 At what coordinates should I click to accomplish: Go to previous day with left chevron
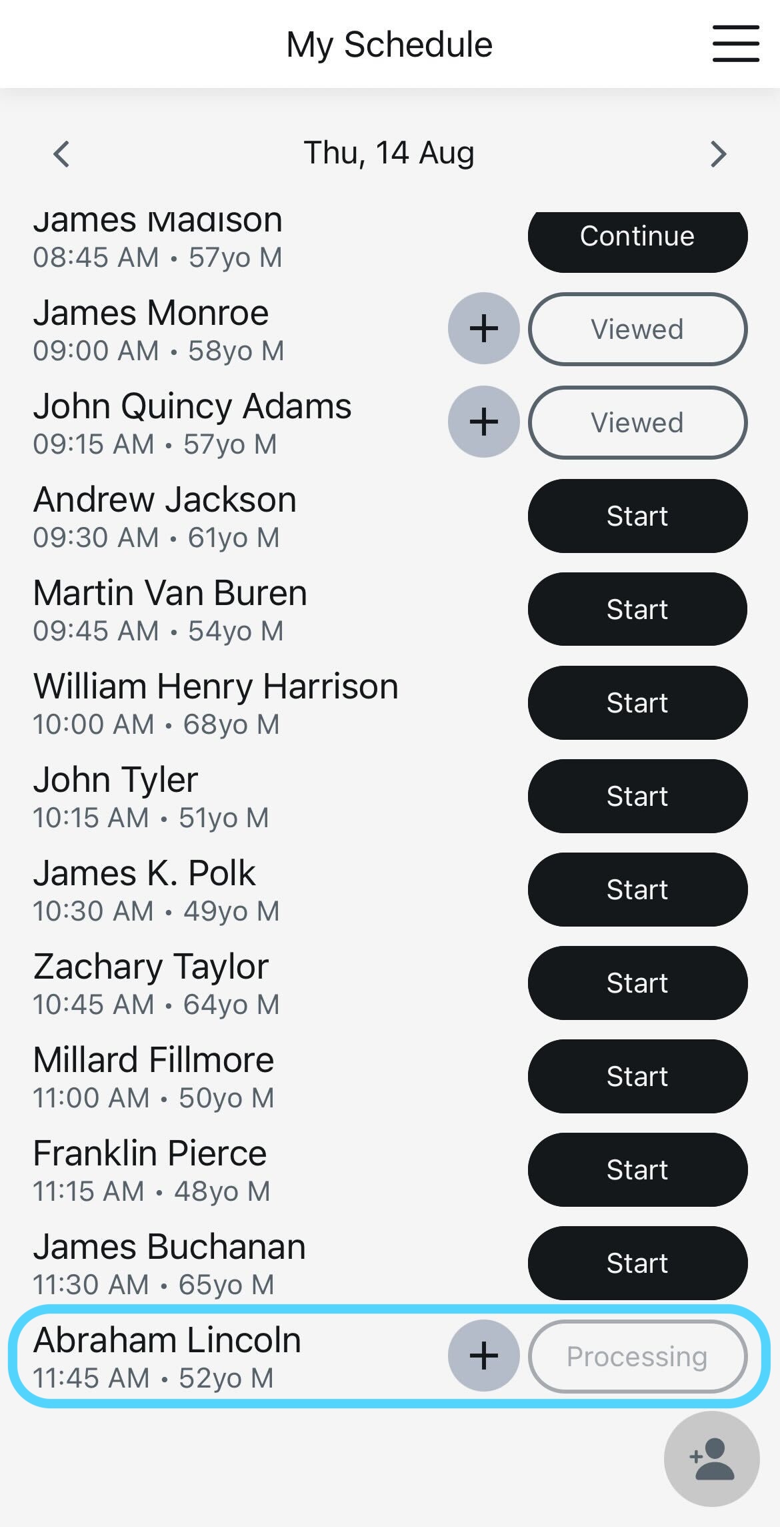tap(61, 154)
